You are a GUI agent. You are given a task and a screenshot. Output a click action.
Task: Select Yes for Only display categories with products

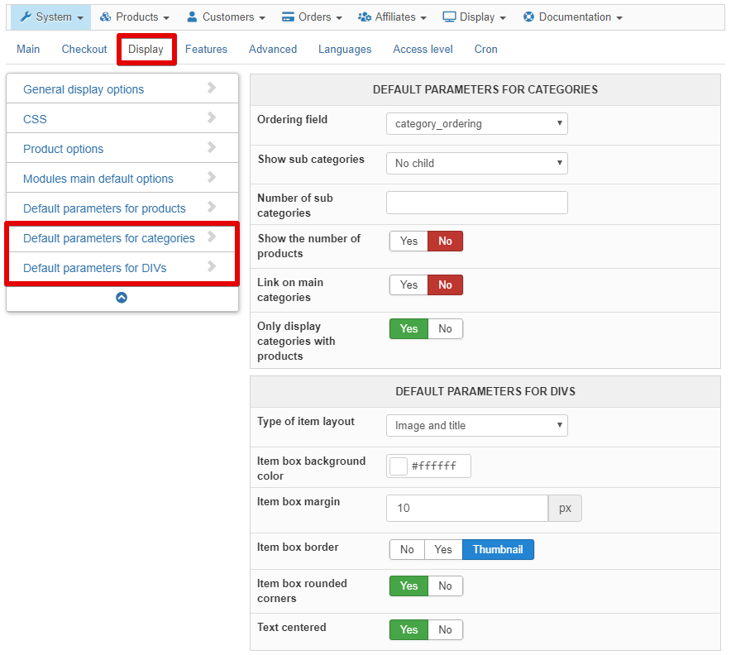pyautogui.click(x=408, y=328)
